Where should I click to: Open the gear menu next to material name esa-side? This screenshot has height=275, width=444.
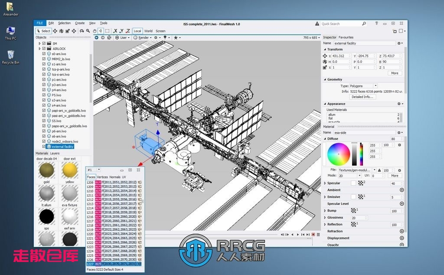pos(400,133)
